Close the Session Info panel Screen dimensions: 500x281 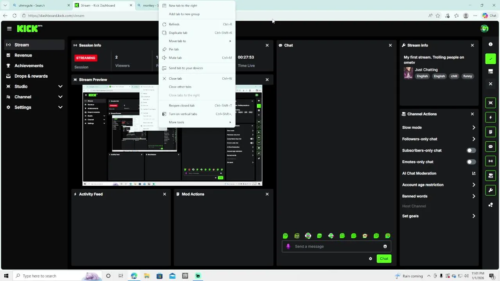click(x=267, y=45)
